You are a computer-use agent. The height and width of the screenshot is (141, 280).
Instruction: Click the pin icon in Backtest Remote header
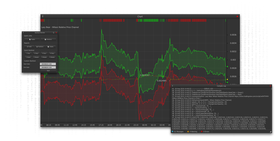coord(53,33)
